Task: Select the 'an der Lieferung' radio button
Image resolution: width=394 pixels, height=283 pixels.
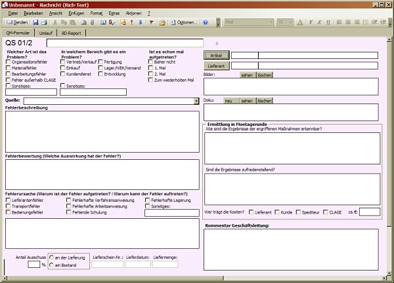Action: pyautogui.click(x=52, y=257)
